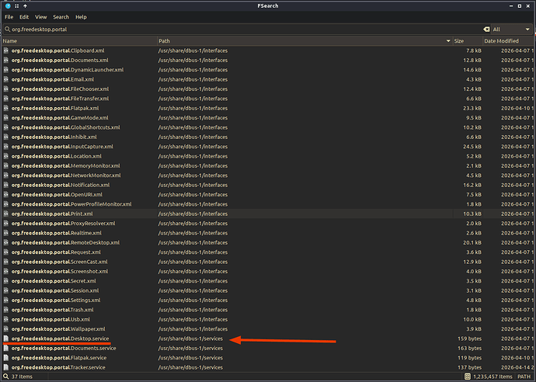Viewport: 536px width, 382px height.
Task: Open the File menu
Action: [x=9, y=17]
